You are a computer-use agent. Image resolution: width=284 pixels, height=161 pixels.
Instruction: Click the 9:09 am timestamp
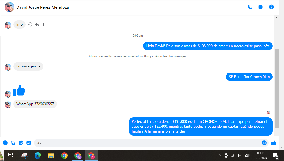(138, 36)
